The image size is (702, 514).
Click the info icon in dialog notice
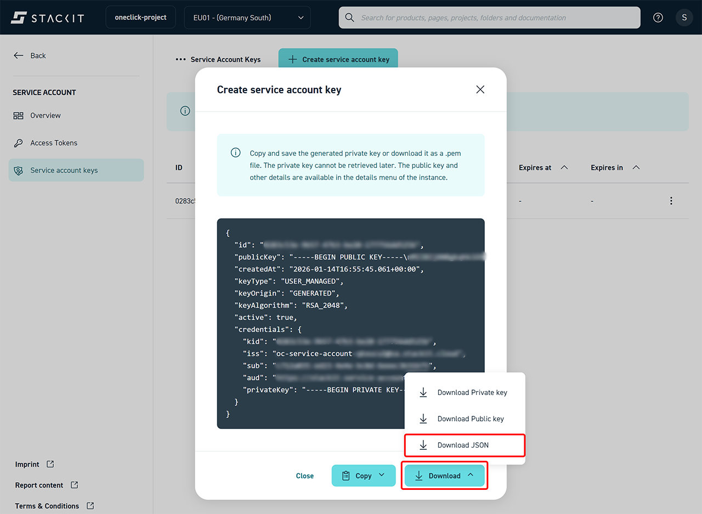pyautogui.click(x=235, y=152)
